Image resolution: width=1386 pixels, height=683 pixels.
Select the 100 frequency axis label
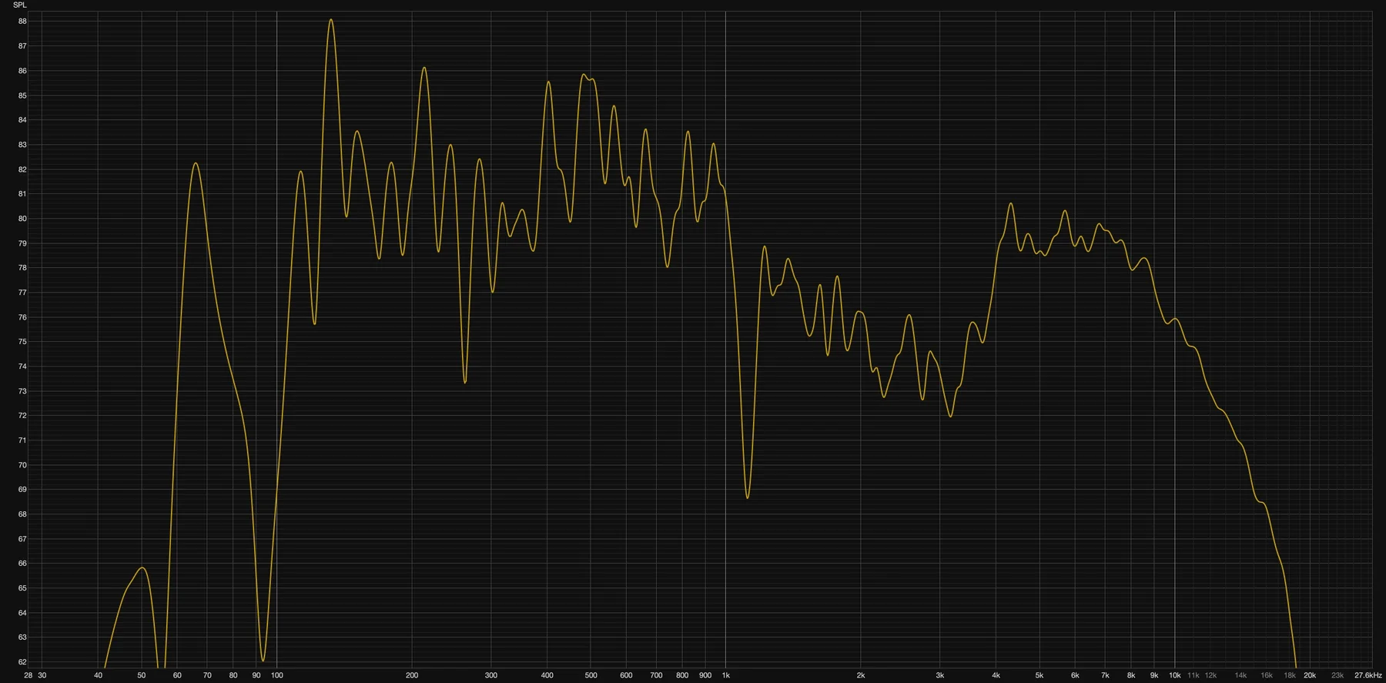point(277,675)
